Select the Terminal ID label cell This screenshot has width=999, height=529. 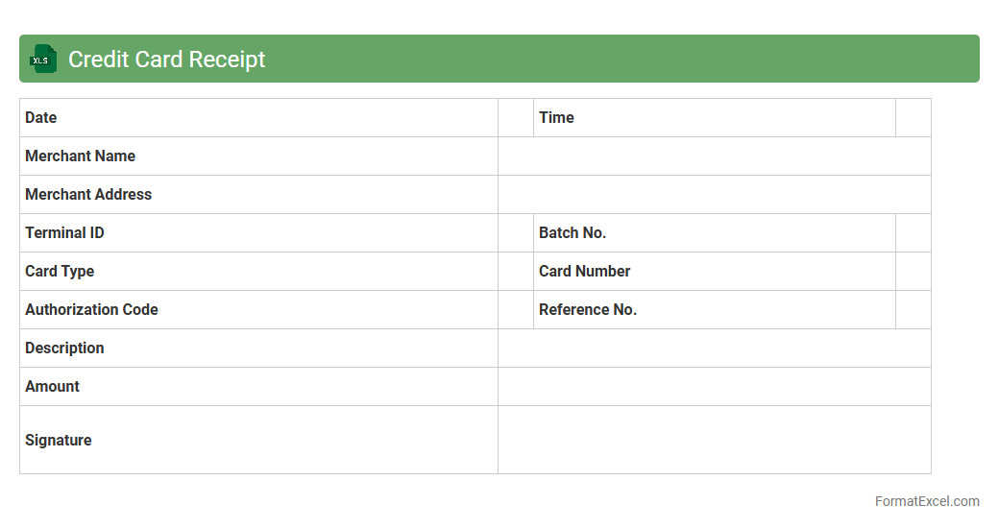258,232
